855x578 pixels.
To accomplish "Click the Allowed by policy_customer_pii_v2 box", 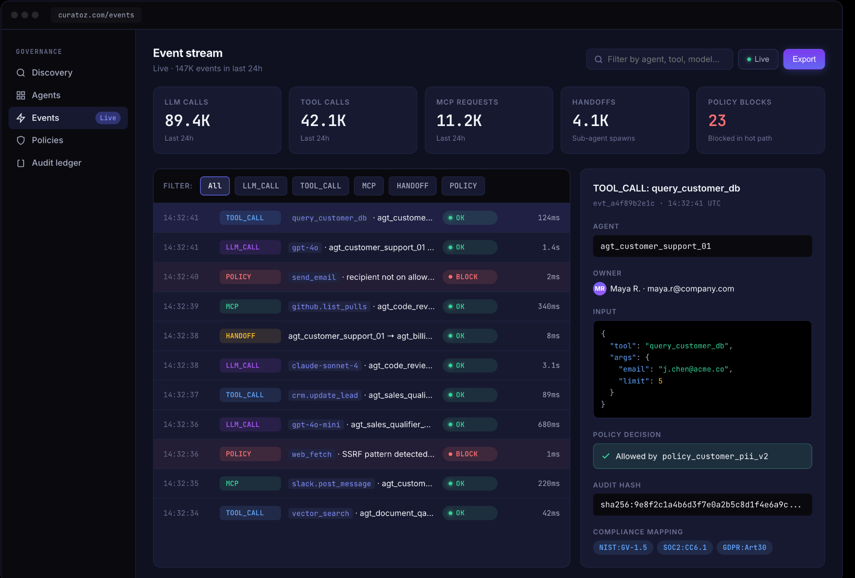I will [702, 456].
